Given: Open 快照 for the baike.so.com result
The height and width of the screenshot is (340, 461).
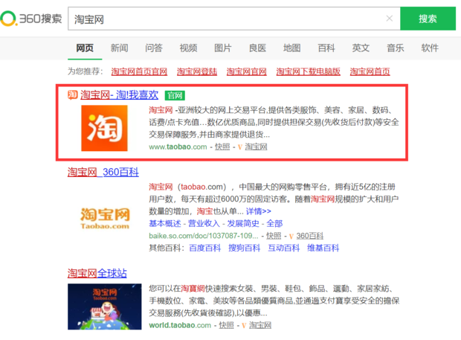Looking at the screenshot, I should point(274,236).
